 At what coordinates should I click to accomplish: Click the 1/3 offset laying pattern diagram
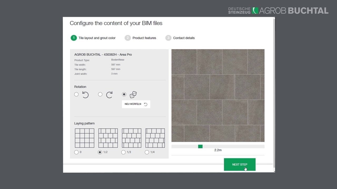click(132, 138)
